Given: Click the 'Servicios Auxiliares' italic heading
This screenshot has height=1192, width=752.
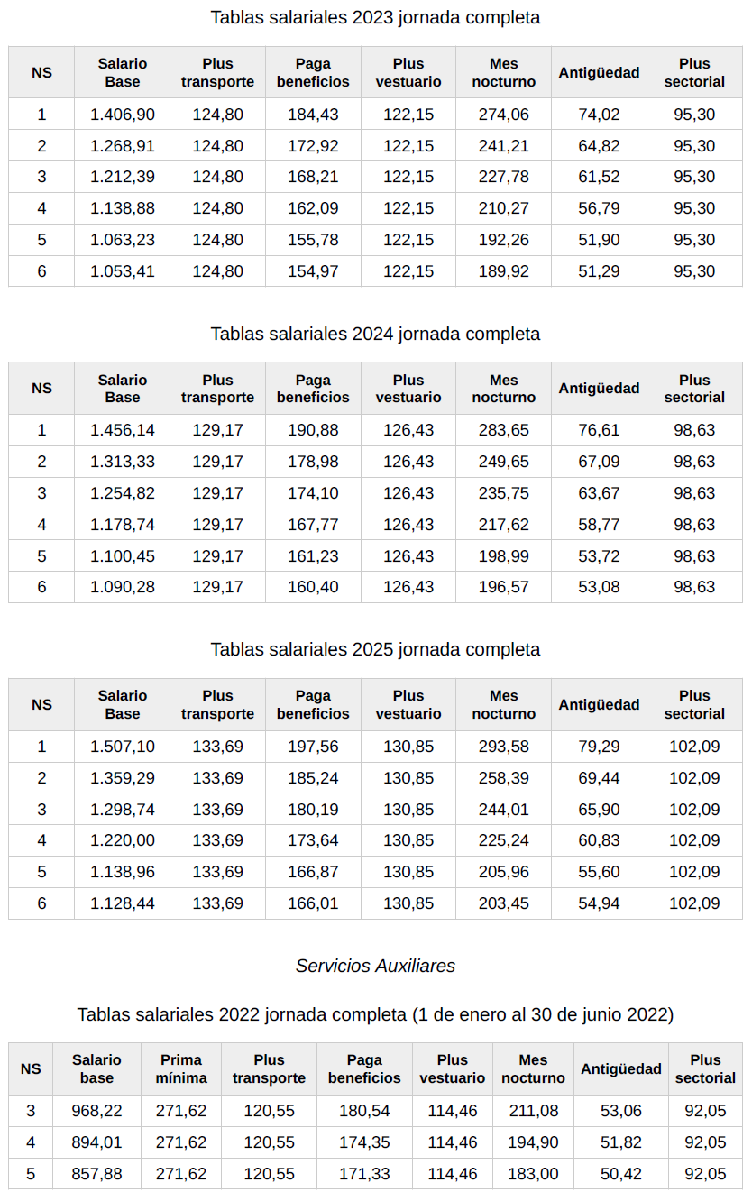Looking at the screenshot, I should pos(375,966).
